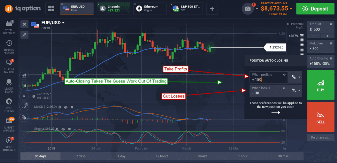Open Total Portfolio in sidebar

tap(9, 28)
